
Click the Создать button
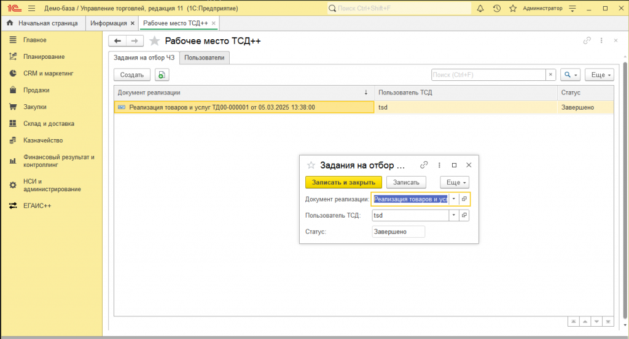point(132,75)
